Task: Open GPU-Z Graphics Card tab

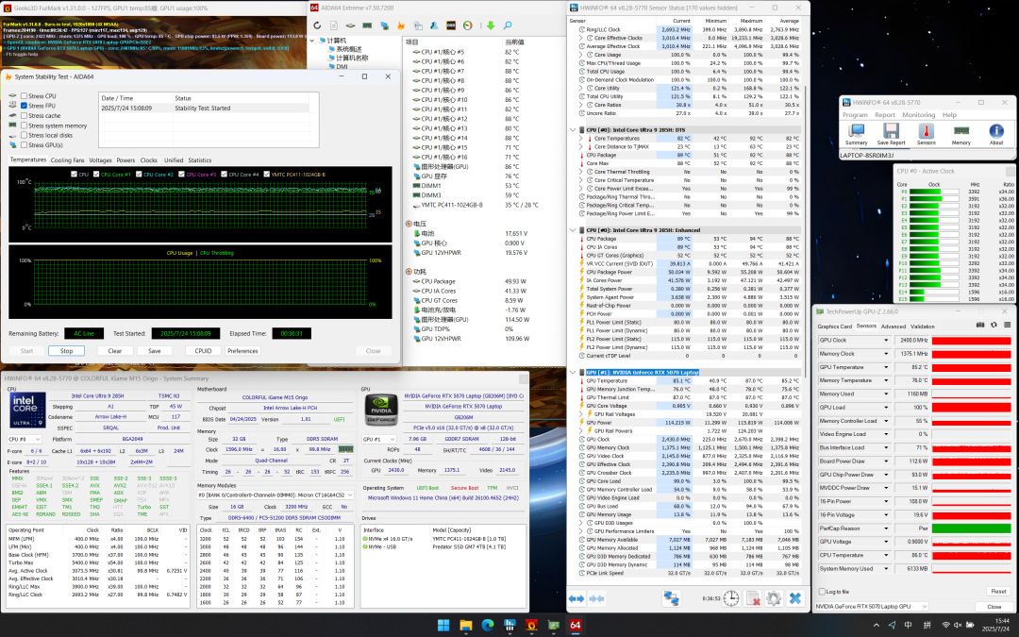Action: pyautogui.click(x=834, y=327)
